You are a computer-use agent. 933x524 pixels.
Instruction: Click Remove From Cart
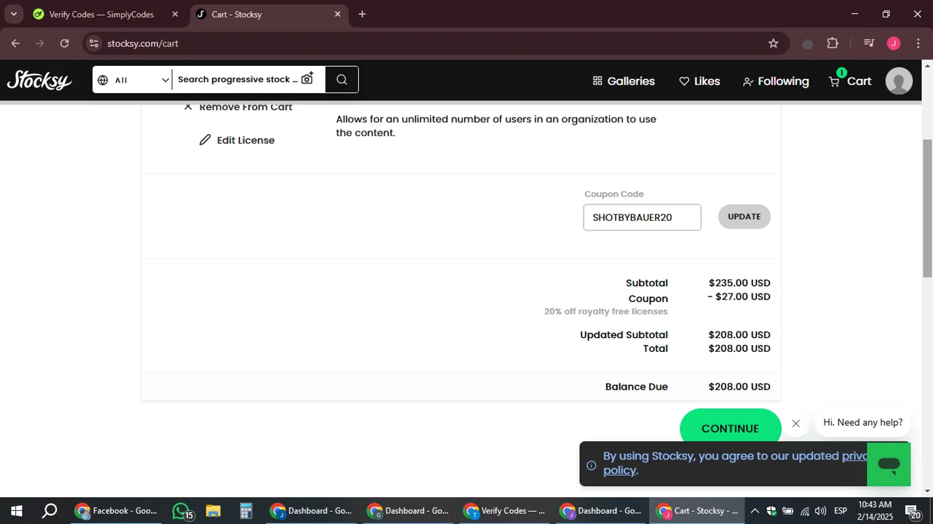(x=238, y=107)
